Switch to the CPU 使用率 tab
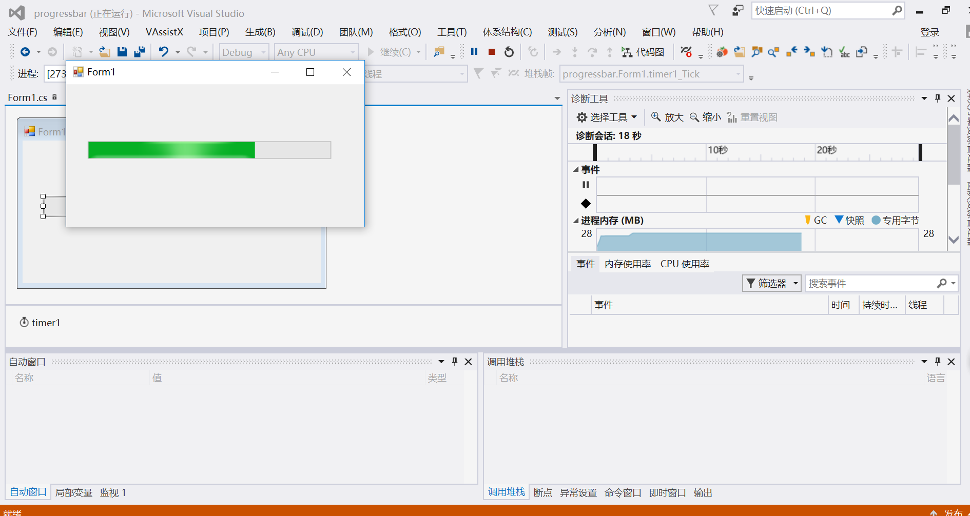 pyautogui.click(x=685, y=264)
